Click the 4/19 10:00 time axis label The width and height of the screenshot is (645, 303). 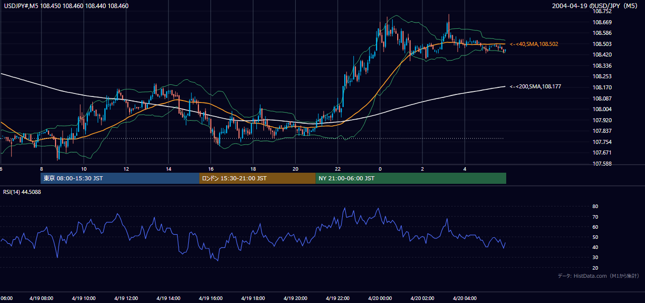point(83,298)
